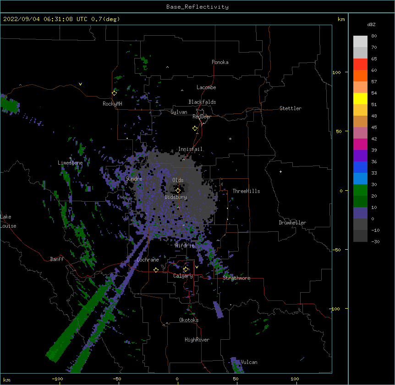This screenshot has height=385, width=395.
Task: Select the Didsbury label
Action: (176, 197)
